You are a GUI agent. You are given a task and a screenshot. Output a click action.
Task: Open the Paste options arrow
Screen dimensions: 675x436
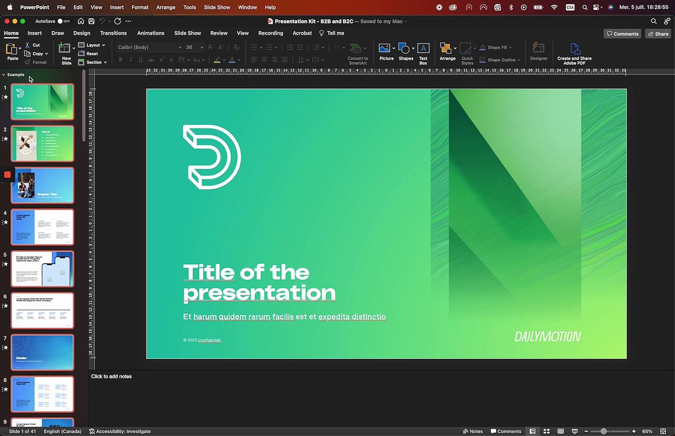pos(20,48)
